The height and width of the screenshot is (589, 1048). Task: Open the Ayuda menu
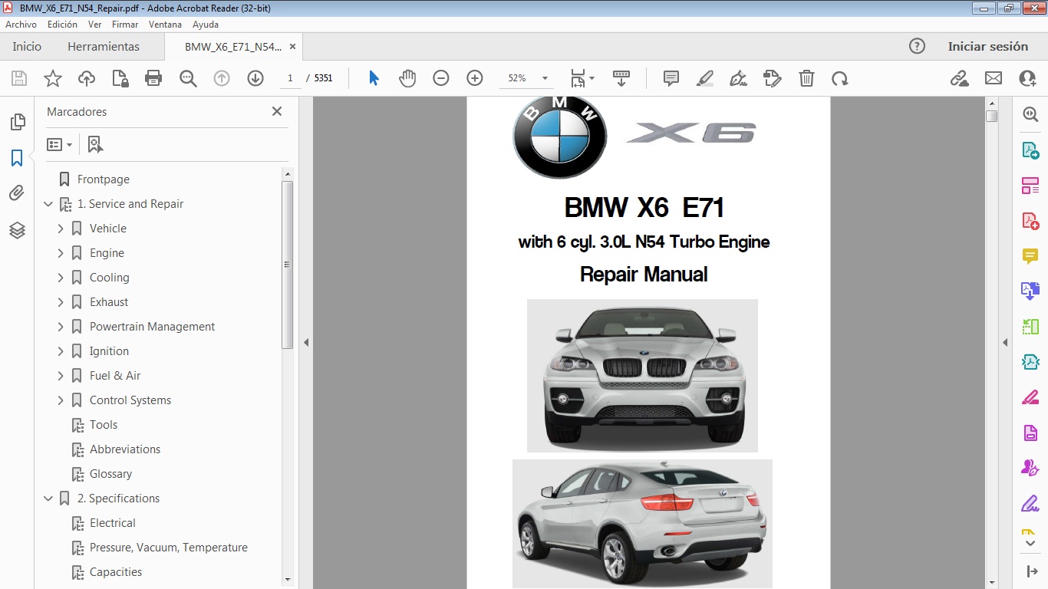pos(206,25)
